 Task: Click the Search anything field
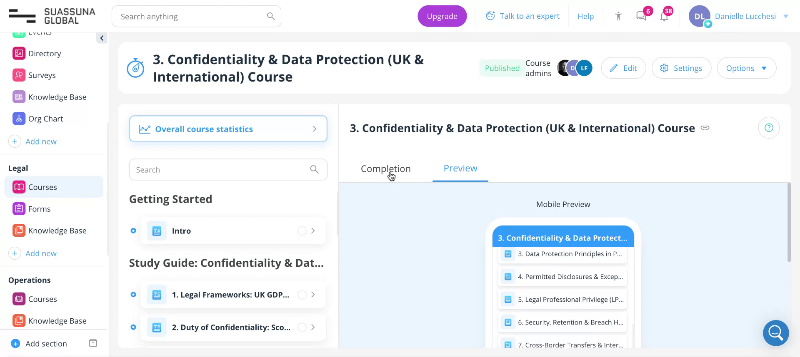pos(192,17)
